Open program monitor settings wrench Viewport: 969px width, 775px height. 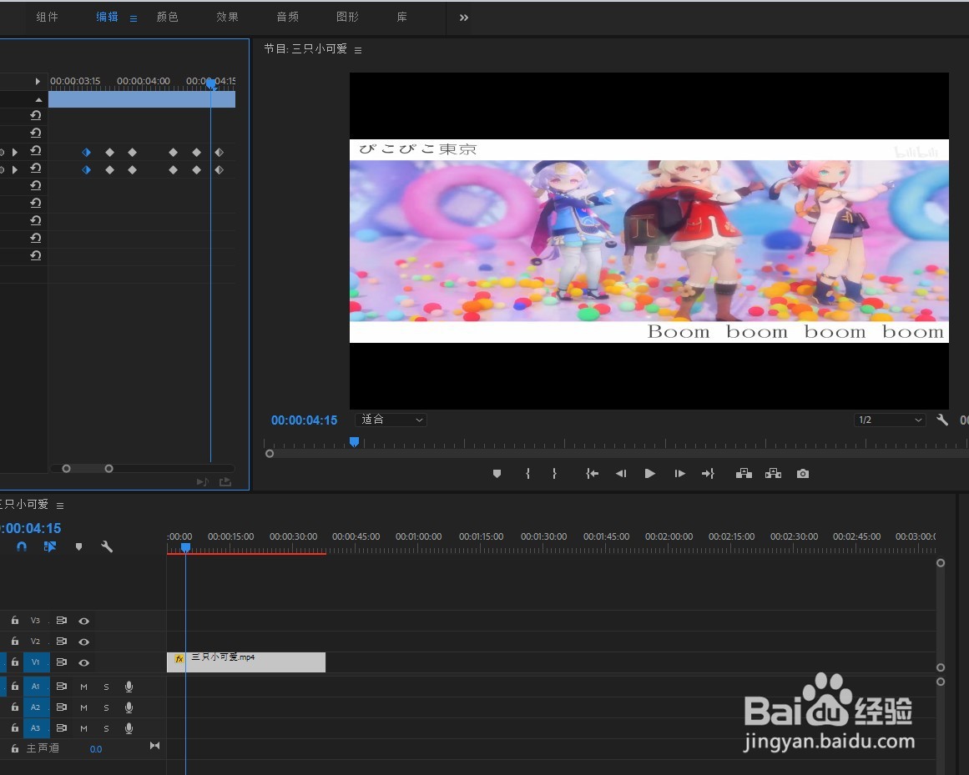[941, 420]
